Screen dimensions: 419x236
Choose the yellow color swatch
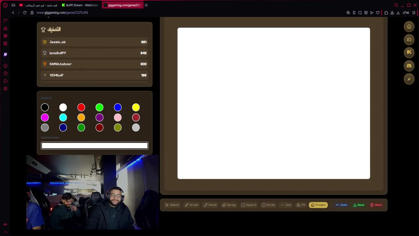point(136,108)
